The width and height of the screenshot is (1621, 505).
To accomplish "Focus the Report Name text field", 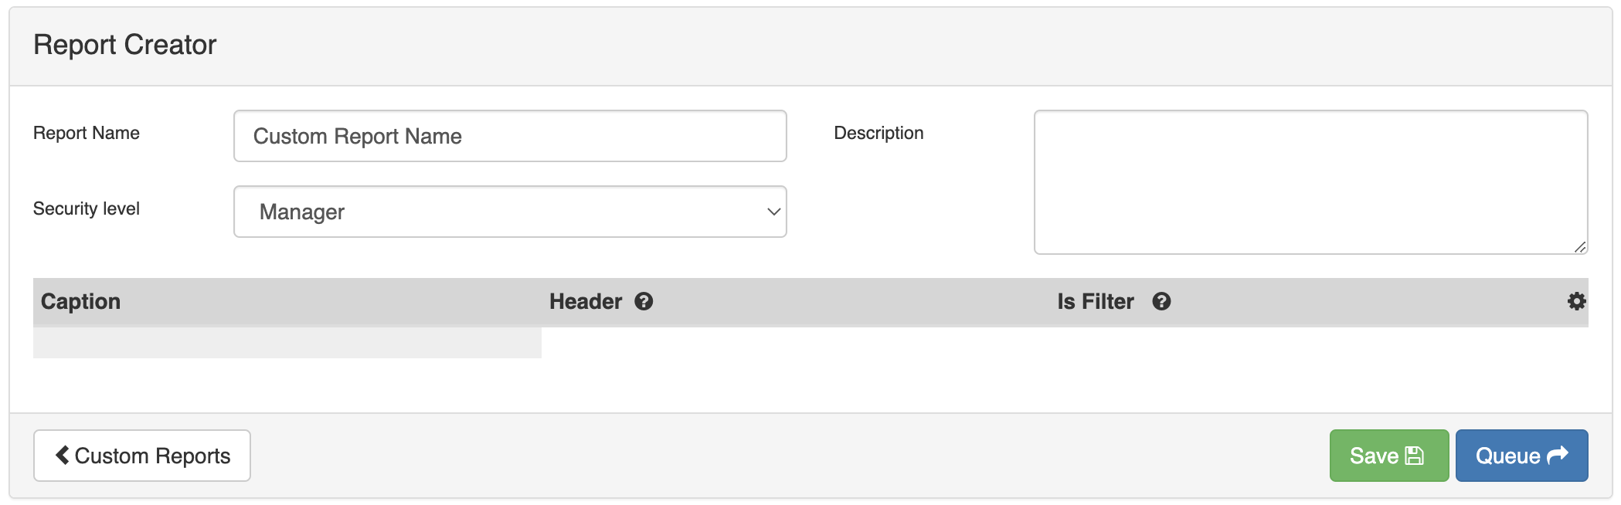I will click(x=510, y=136).
